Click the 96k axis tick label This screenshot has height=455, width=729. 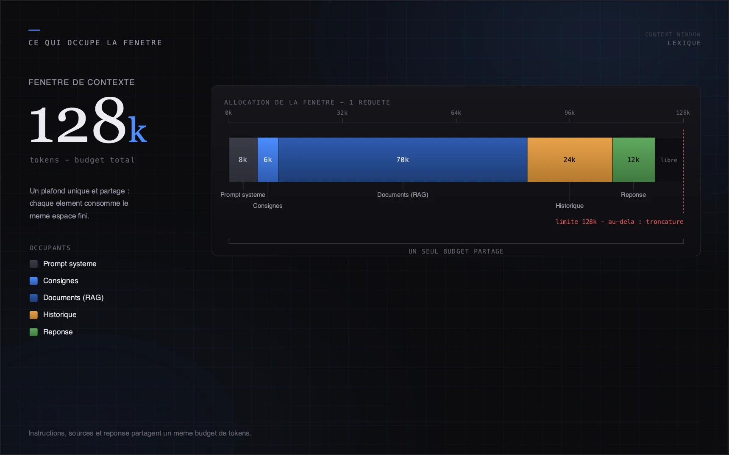(570, 113)
